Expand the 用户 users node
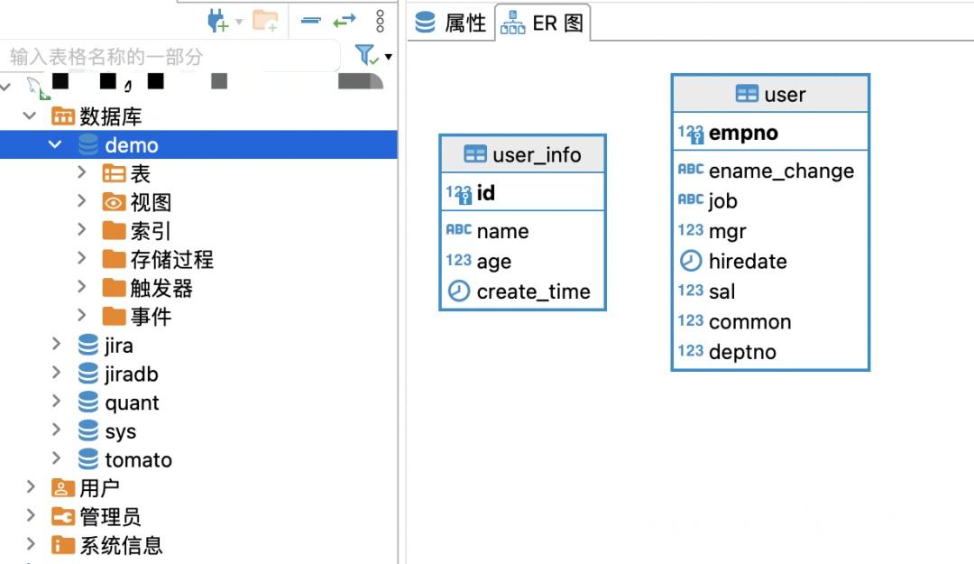The image size is (974, 564). [31, 487]
